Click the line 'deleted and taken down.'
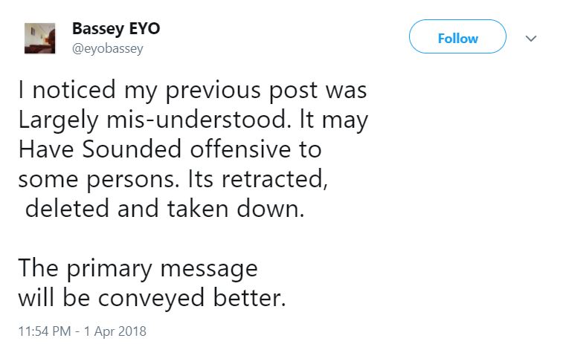Viewport: 563px width, 344px height. point(165,208)
